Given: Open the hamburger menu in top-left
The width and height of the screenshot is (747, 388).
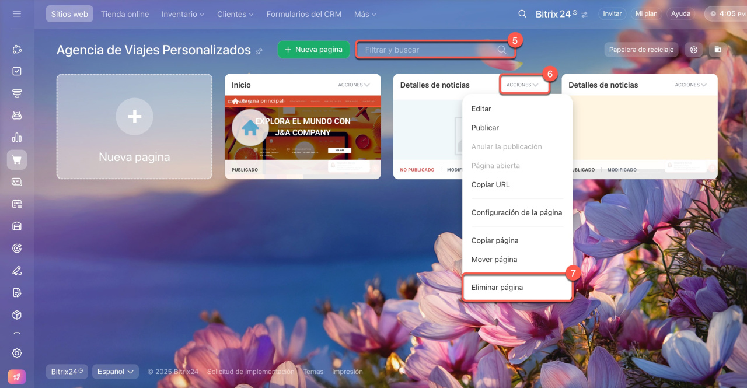Looking at the screenshot, I should 16,13.
